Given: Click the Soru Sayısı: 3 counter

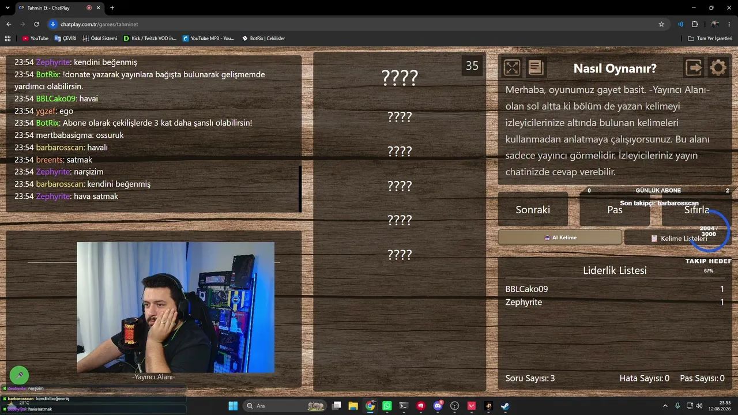Looking at the screenshot, I should [530, 378].
